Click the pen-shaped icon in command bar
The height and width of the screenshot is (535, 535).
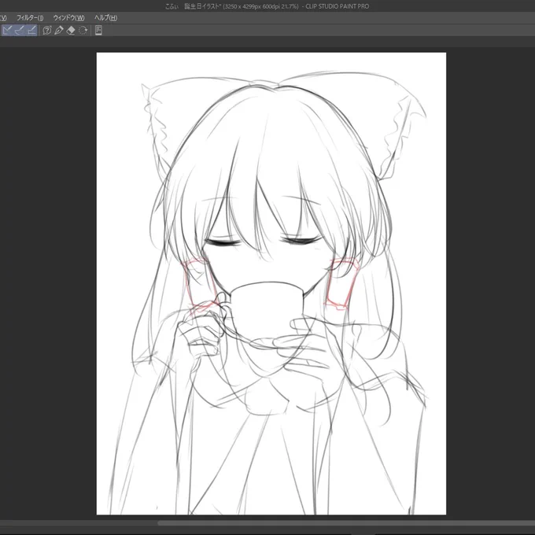click(59, 31)
